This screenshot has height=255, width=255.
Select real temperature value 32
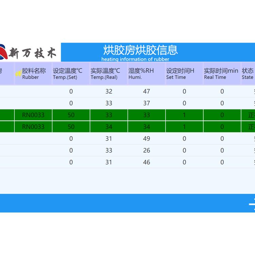(109, 91)
